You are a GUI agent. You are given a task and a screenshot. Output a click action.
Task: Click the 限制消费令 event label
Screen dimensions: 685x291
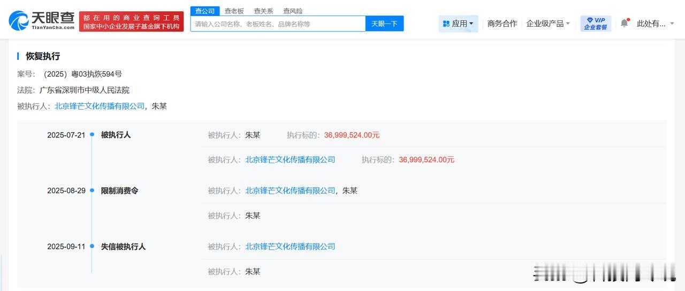(x=120, y=190)
